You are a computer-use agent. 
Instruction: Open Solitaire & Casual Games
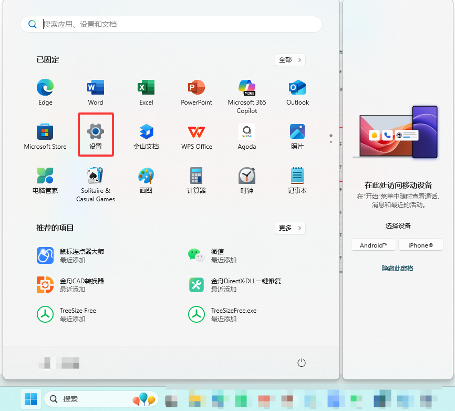96,184
